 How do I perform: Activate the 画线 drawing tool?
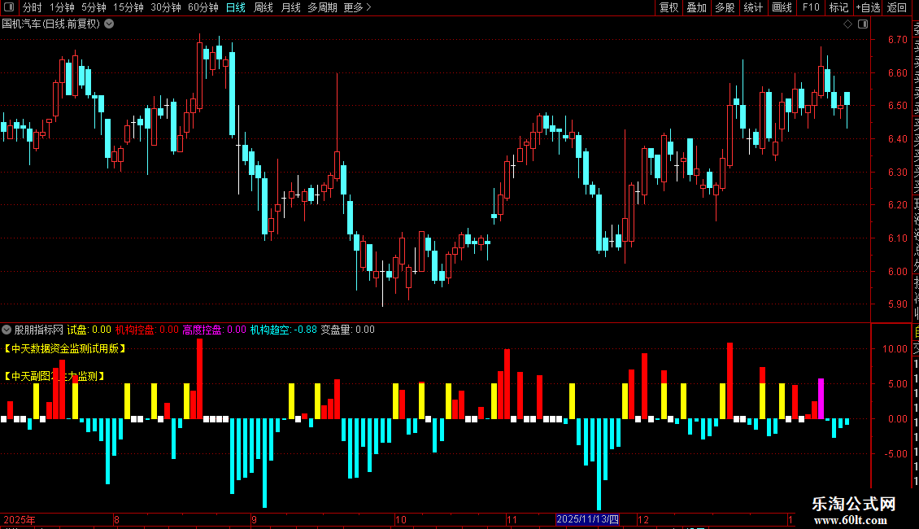pos(782,7)
